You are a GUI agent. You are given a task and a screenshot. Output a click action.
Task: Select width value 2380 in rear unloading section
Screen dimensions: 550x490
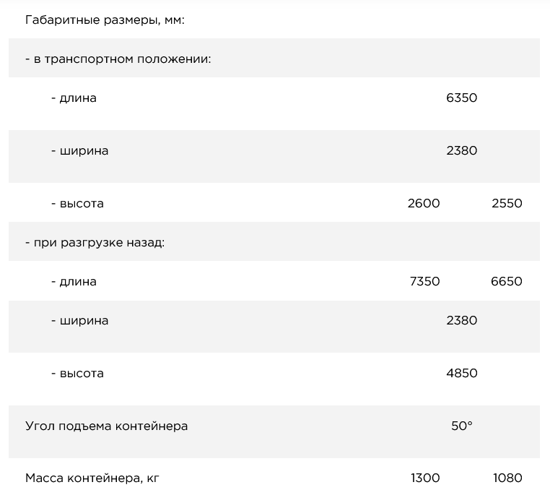tap(461, 320)
